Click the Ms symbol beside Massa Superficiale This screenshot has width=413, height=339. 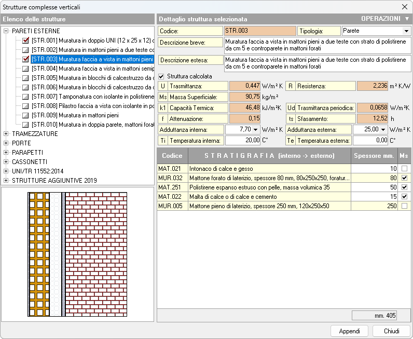163,97
